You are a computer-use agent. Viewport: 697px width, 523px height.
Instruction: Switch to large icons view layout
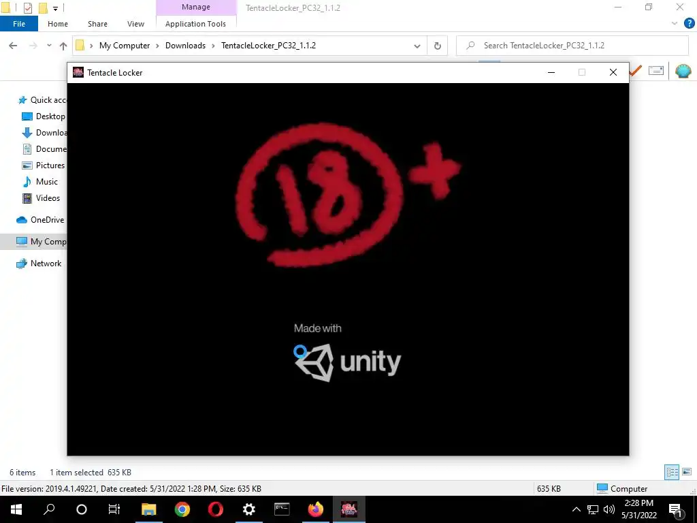coord(687,472)
